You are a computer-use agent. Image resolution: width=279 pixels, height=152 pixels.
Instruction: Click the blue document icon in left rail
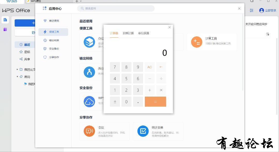point(5,20)
